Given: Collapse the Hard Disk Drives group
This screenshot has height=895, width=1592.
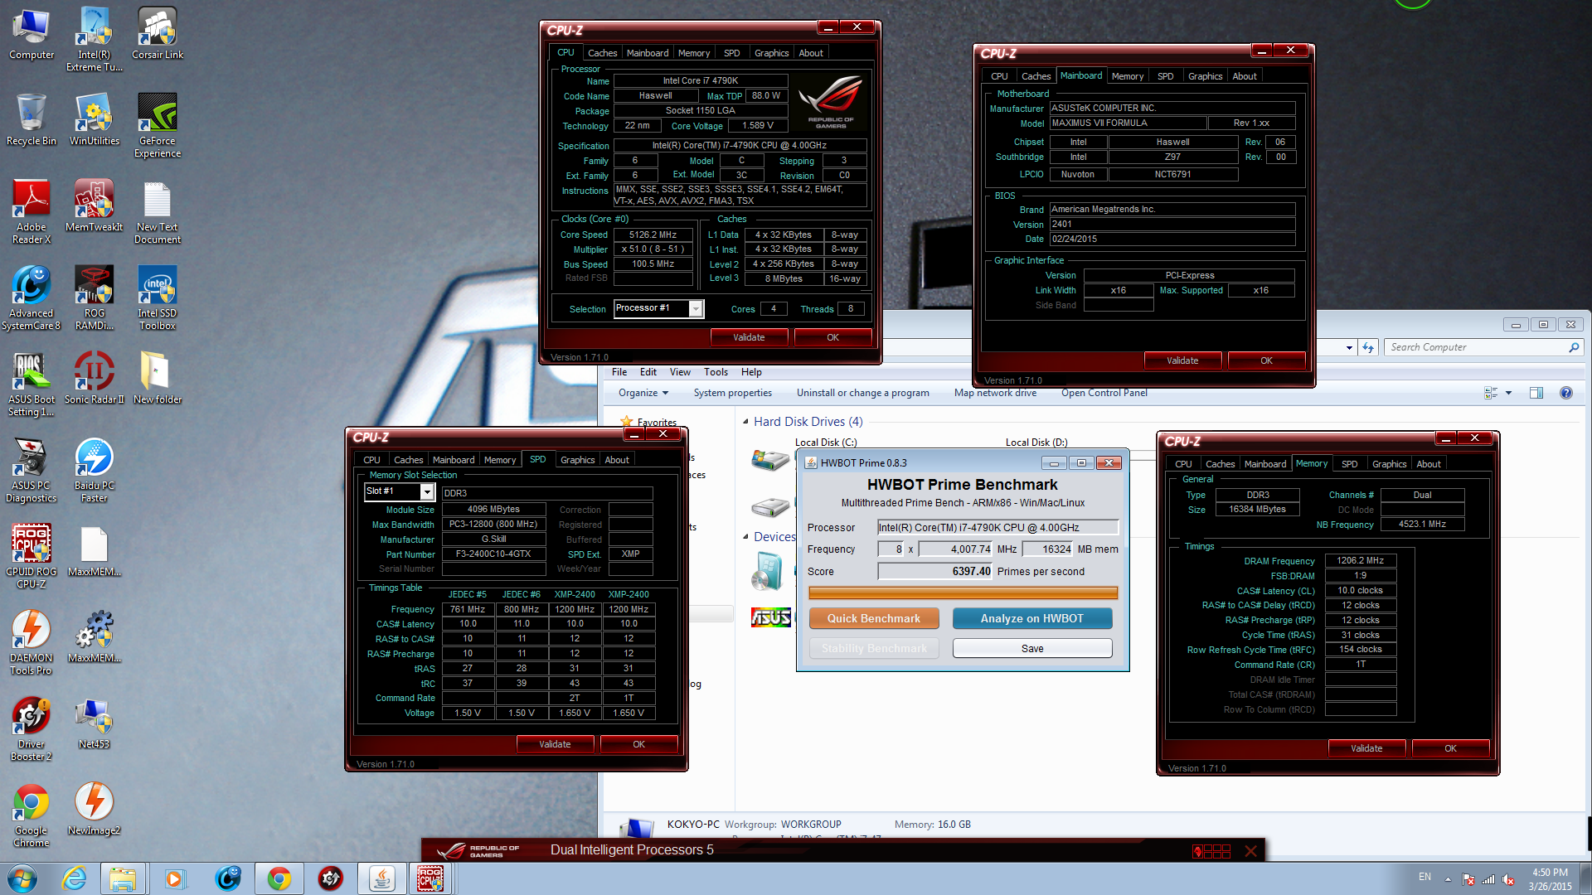Looking at the screenshot, I should (x=745, y=421).
